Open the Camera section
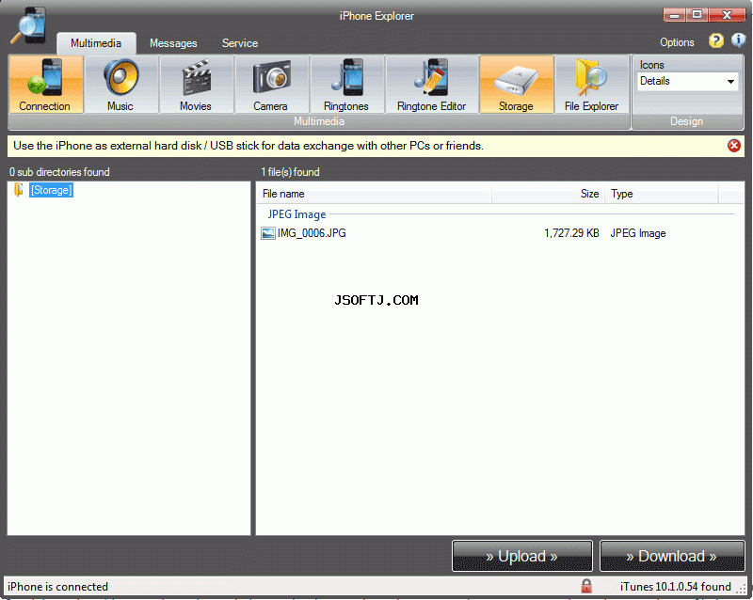The width and height of the screenshot is (753, 600). pos(271,85)
